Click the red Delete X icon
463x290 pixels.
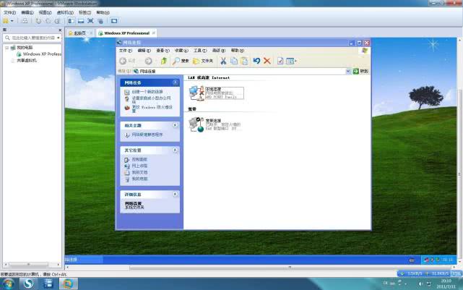tap(267, 61)
